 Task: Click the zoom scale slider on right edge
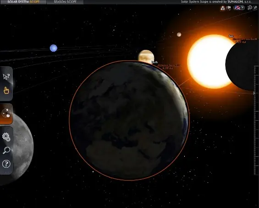point(256,120)
